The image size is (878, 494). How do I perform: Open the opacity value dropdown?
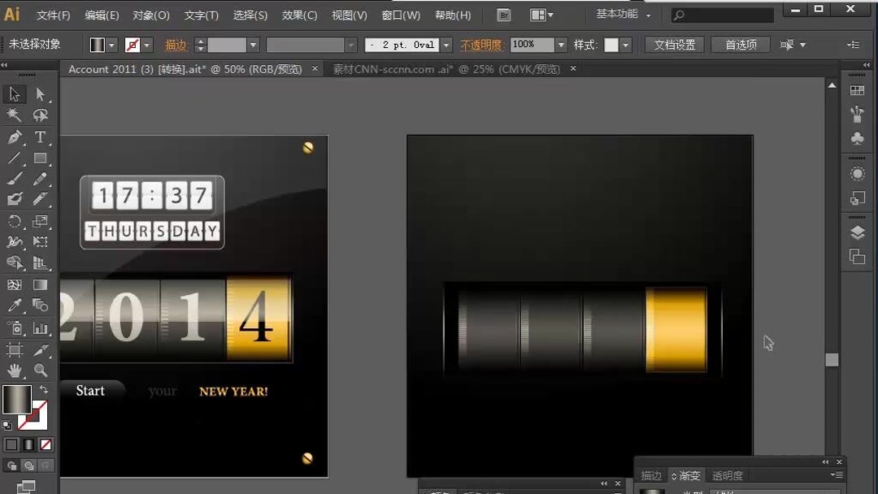561,45
